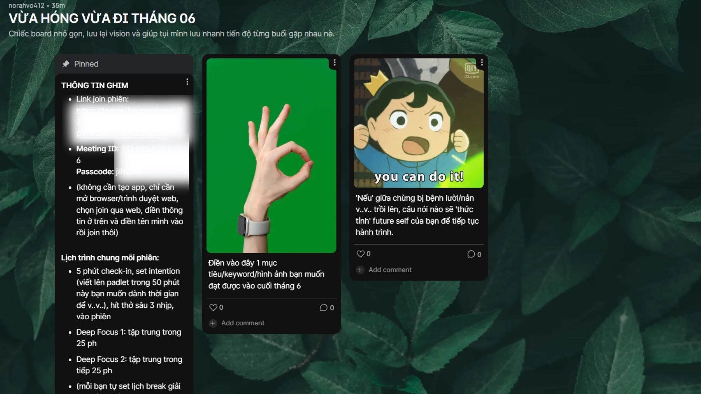Open three-dot menu on 'you can do it' post
The width and height of the screenshot is (701, 394).
[x=482, y=63]
